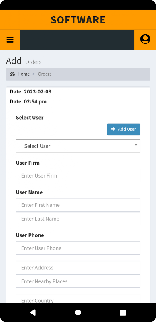Click the Orders breadcrumb item

pos(45,74)
